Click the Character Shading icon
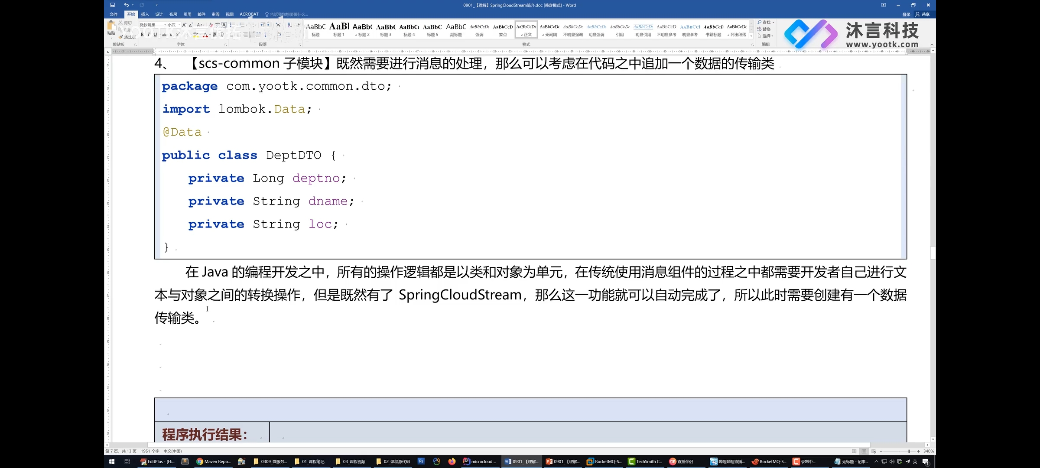Viewport: 1040px width, 468px height. pyautogui.click(x=214, y=35)
